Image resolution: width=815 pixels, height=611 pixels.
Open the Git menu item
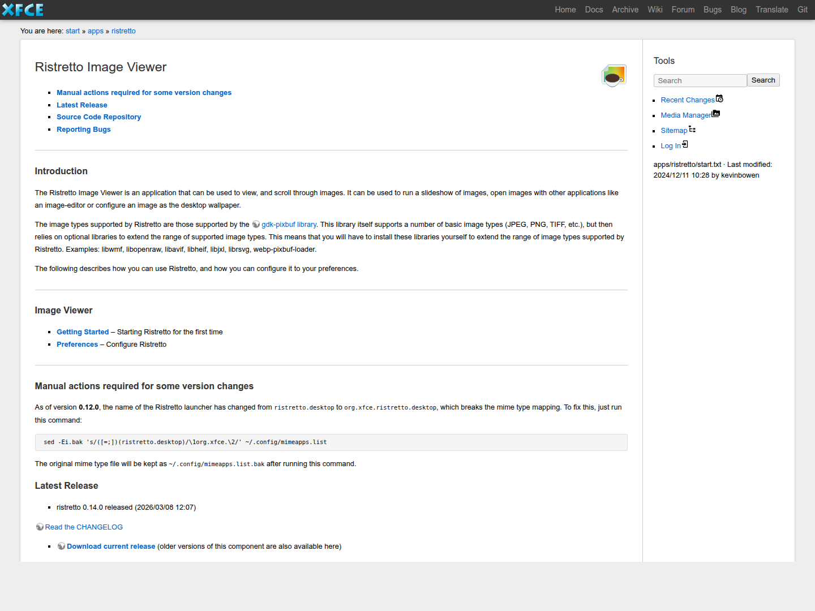pyautogui.click(x=803, y=10)
